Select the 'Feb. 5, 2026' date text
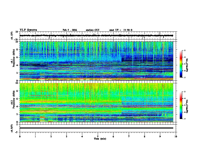The width and height of the screenshot is (198, 153). (x=70, y=30)
